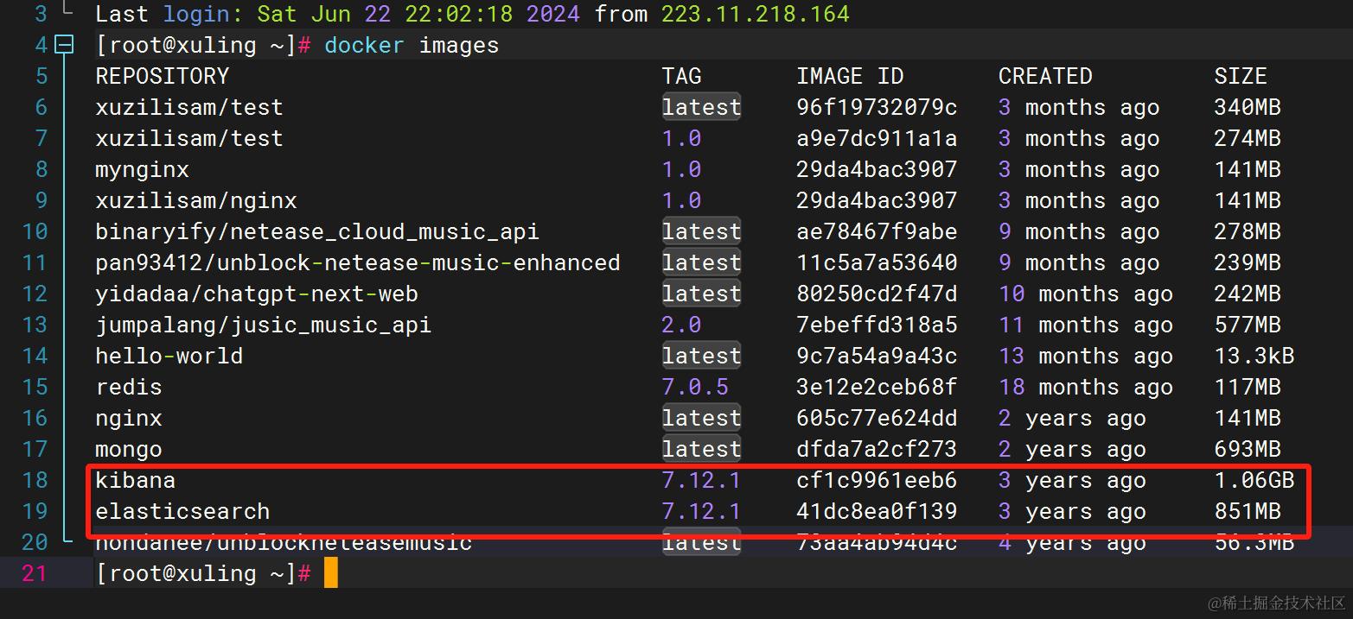Click the latest tag of hello-world
The height and width of the screenshot is (619, 1353).
[x=701, y=356]
